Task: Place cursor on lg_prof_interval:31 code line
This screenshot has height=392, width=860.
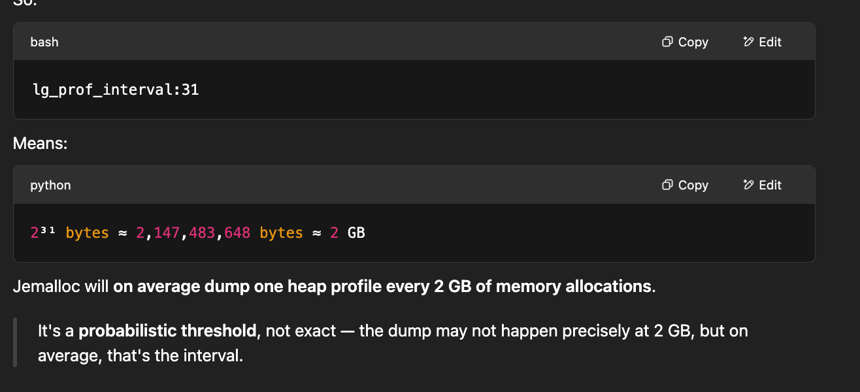Action: pyautogui.click(x=116, y=90)
